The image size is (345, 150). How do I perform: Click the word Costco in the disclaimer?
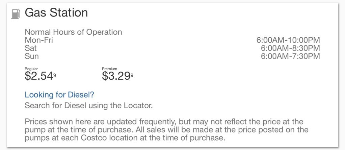coord(95,138)
